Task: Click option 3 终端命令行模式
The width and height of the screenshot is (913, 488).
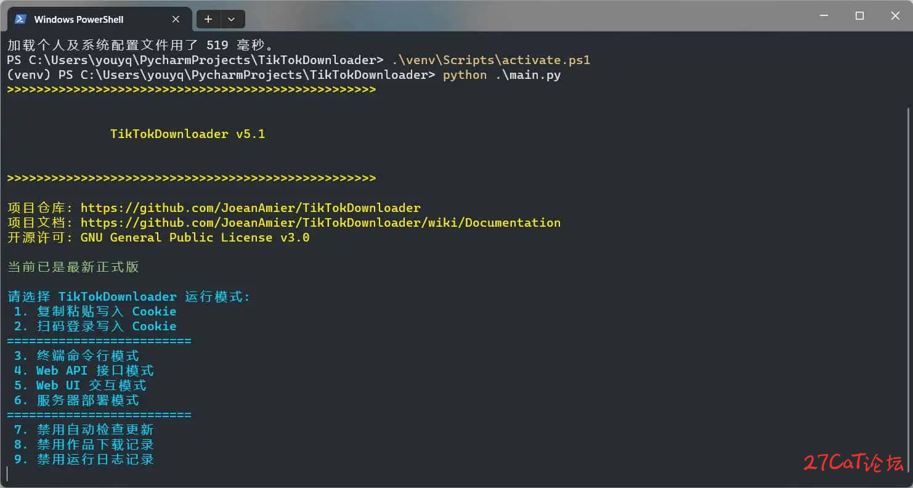Action: coord(76,356)
